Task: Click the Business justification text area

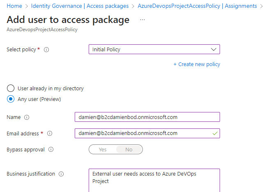Action: (154, 180)
